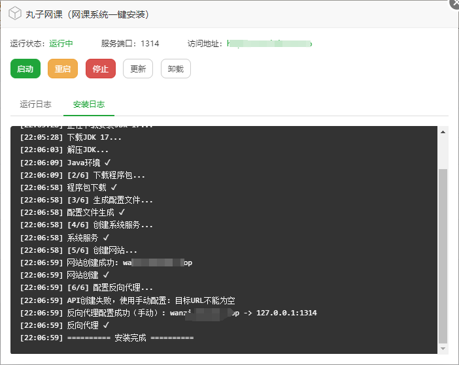
Task: Click the [4/6] 创建系统服务... log line
Action: point(86,225)
